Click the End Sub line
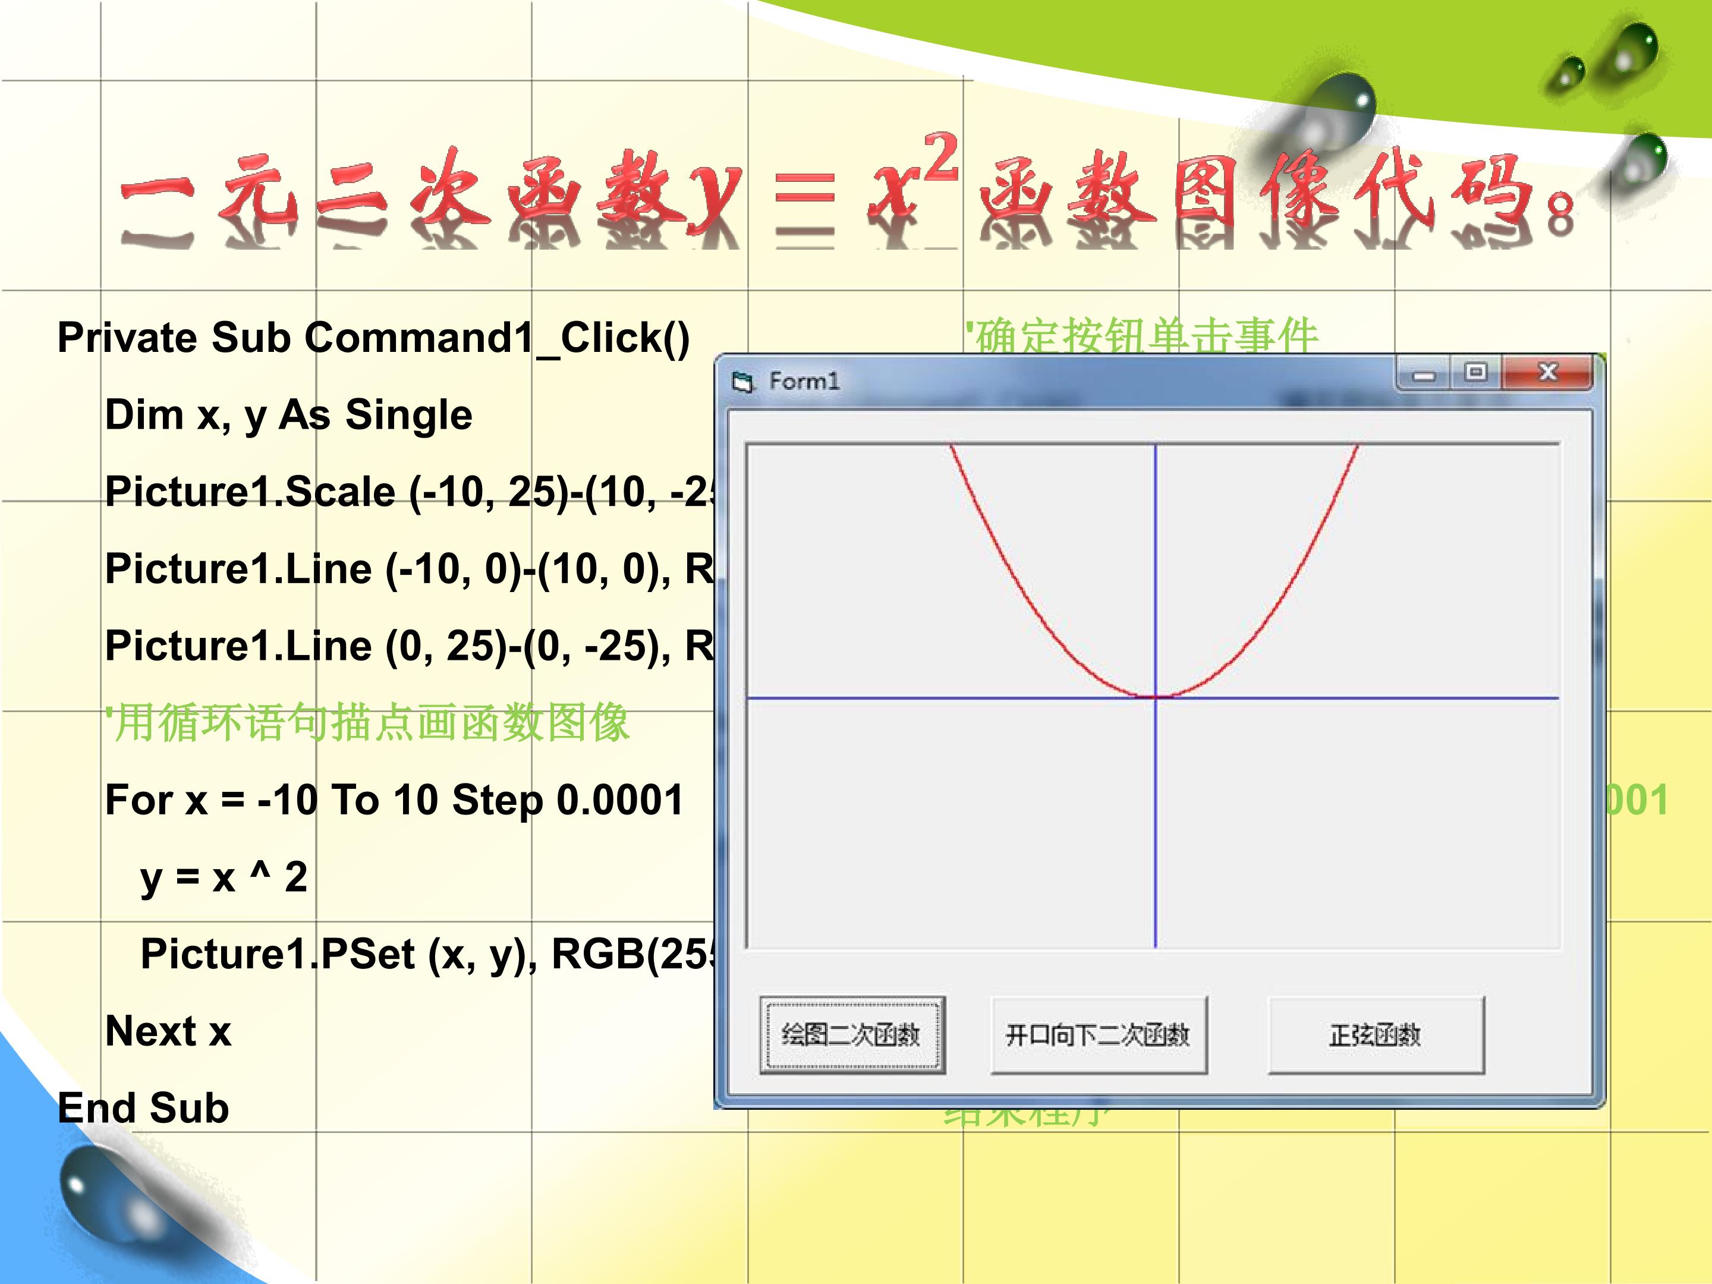Viewport: 1712px width, 1284px height. tap(143, 1108)
